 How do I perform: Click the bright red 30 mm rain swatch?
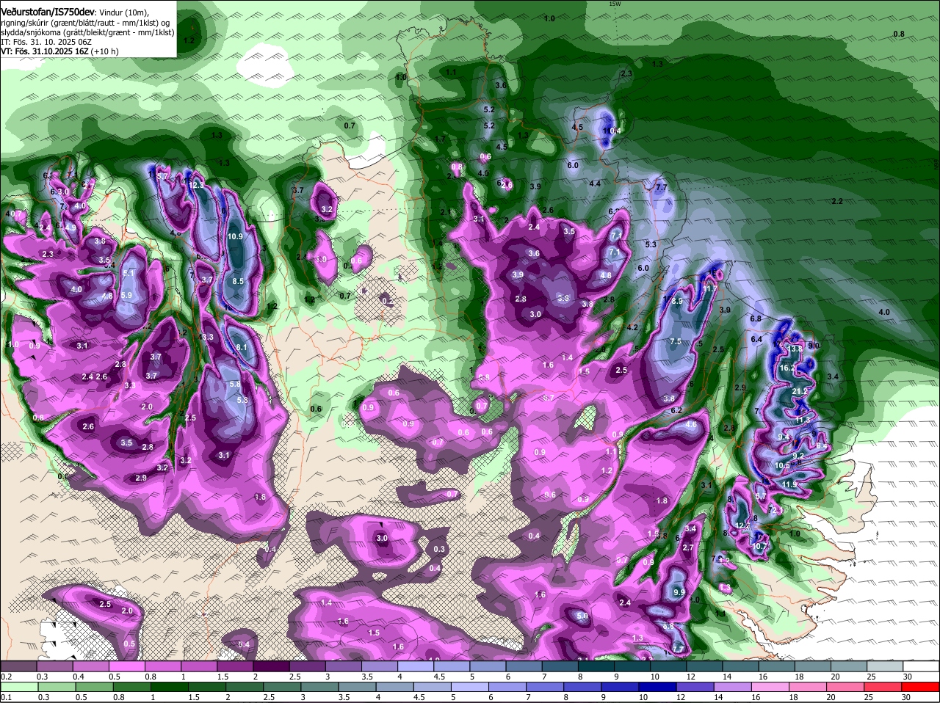click(922, 686)
